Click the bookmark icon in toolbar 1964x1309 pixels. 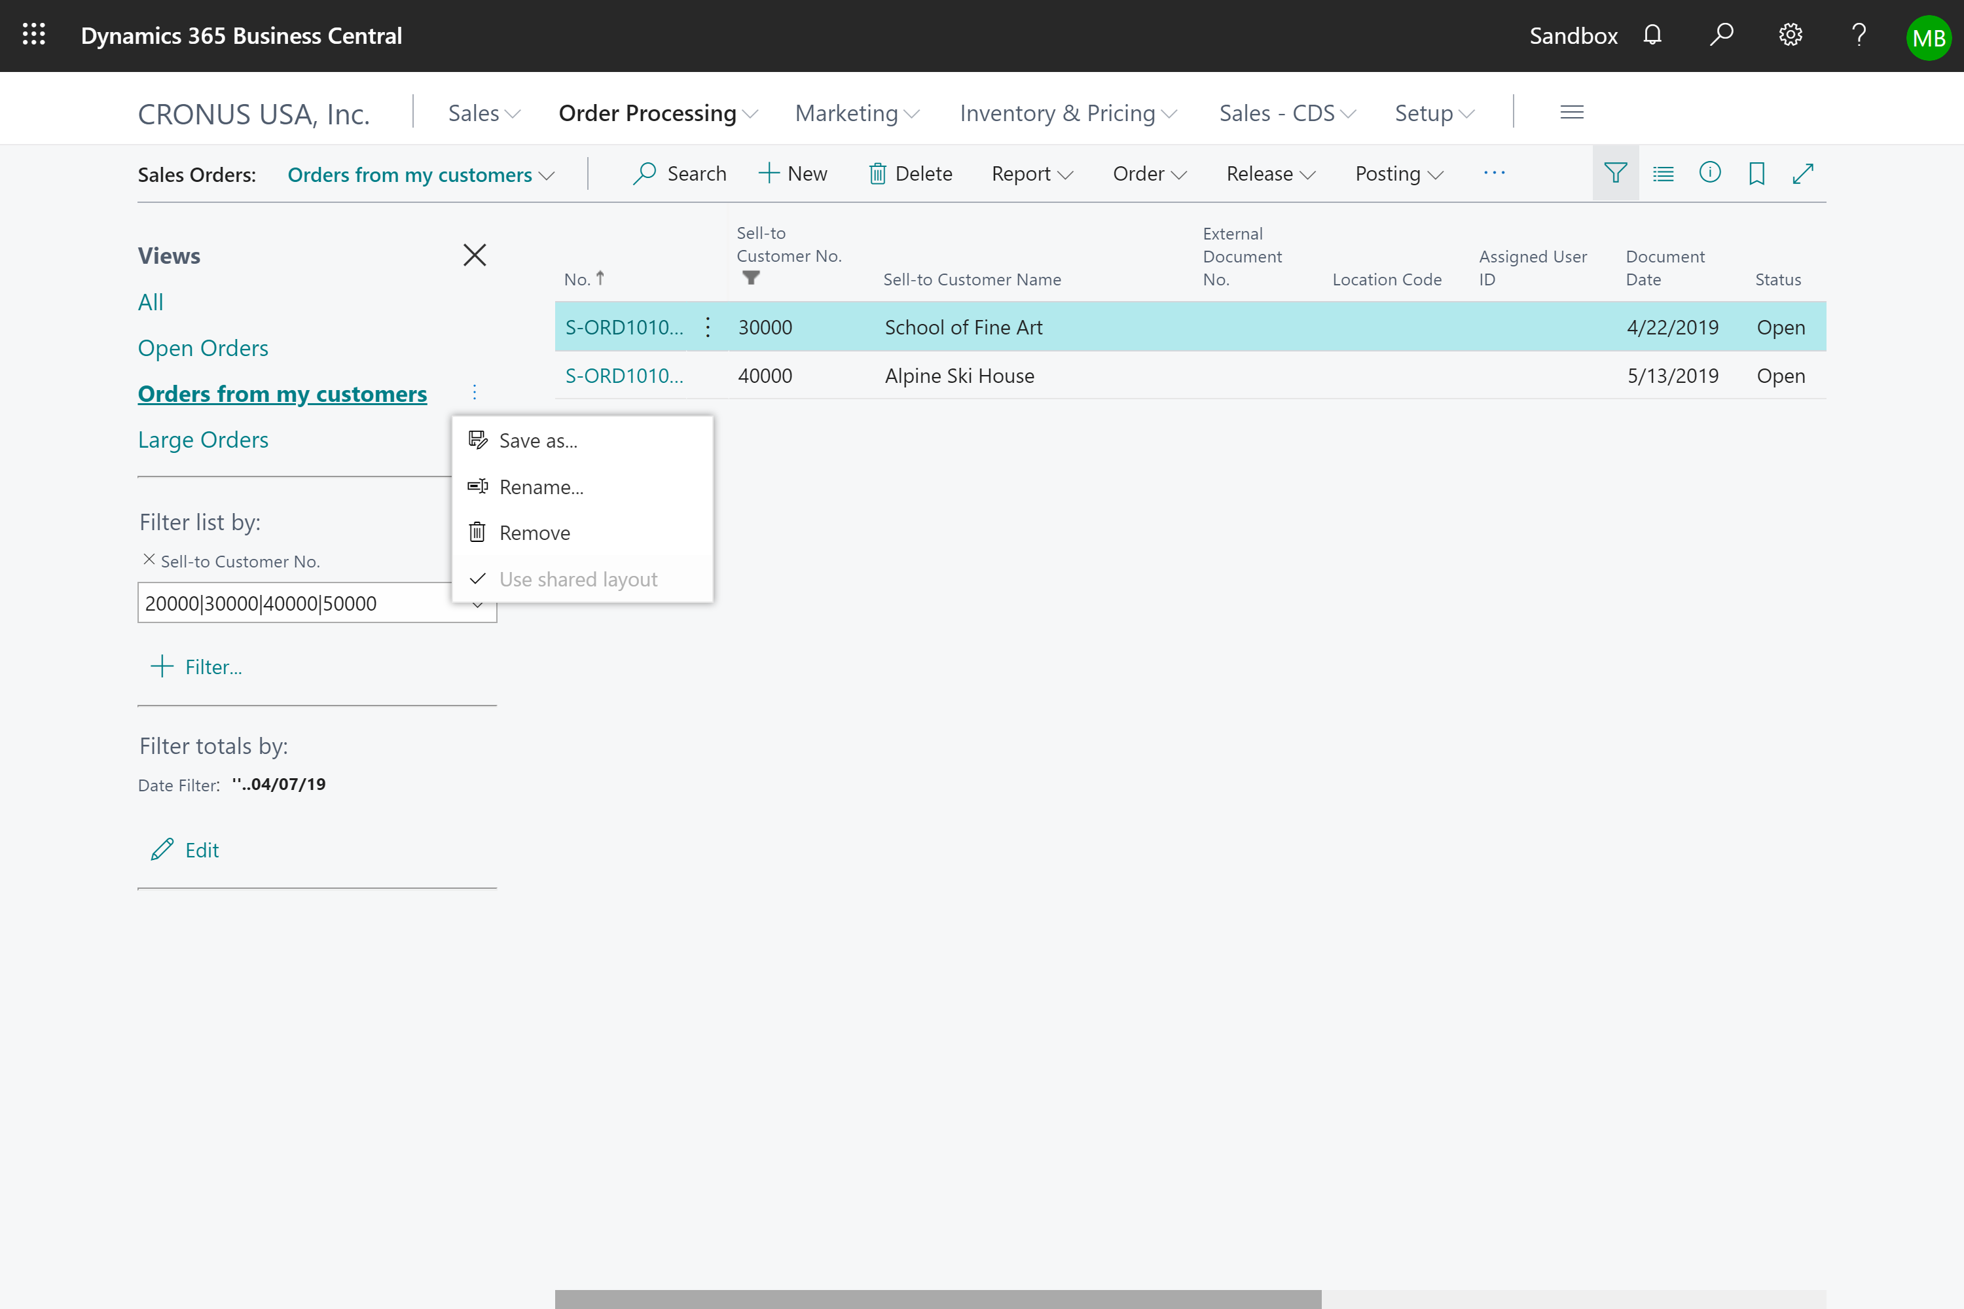(1755, 174)
